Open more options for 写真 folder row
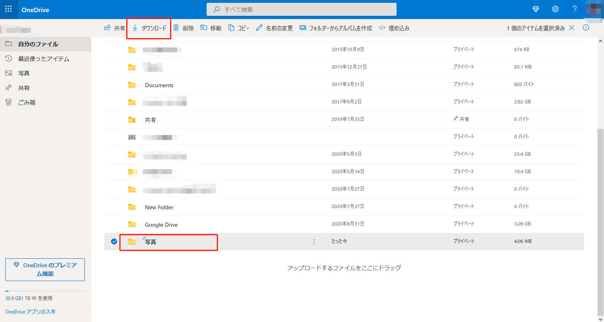This screenshot has height=322, width=604. tap(314, 242)
